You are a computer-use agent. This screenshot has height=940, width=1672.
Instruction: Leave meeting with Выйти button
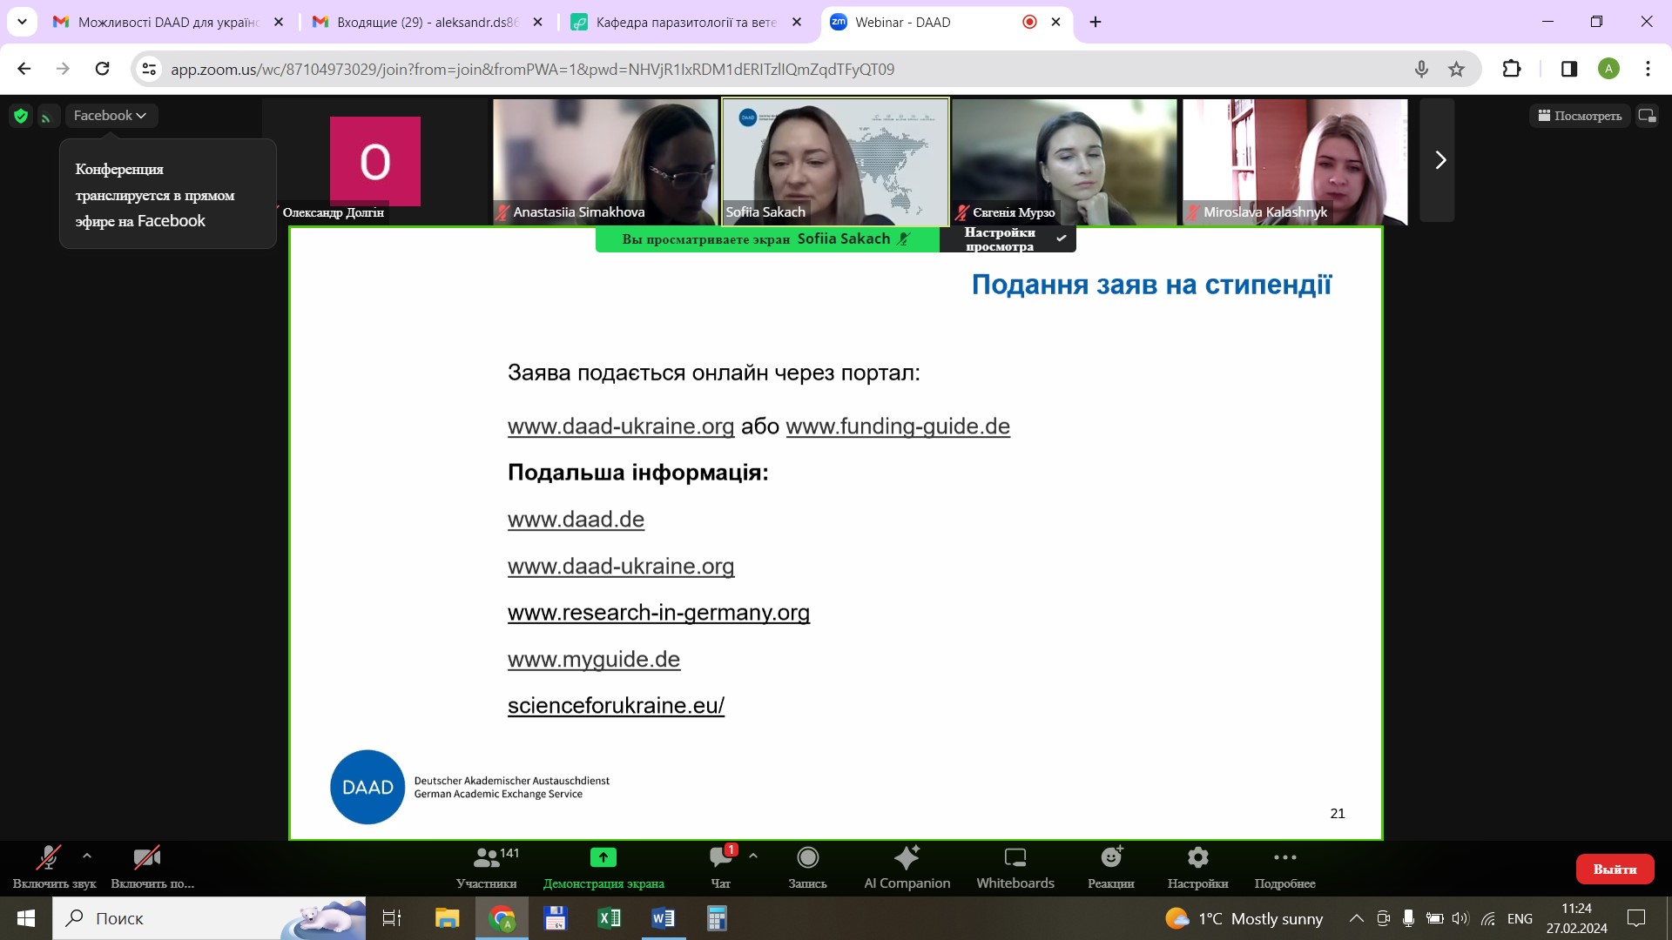tap(1615, 869)
